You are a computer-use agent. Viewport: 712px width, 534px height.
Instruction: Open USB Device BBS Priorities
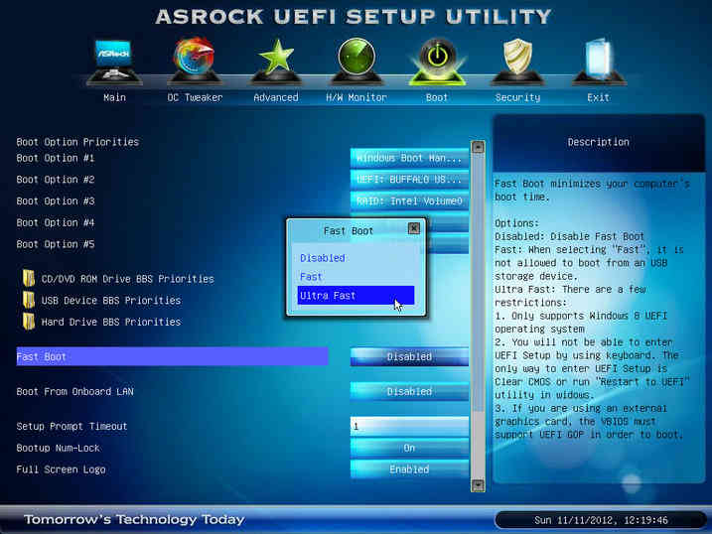(111, 301)
